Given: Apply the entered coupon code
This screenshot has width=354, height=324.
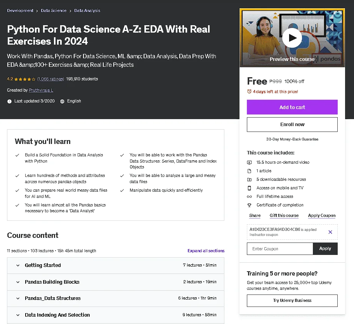Looking at the screenshot, I should (325, 249).
